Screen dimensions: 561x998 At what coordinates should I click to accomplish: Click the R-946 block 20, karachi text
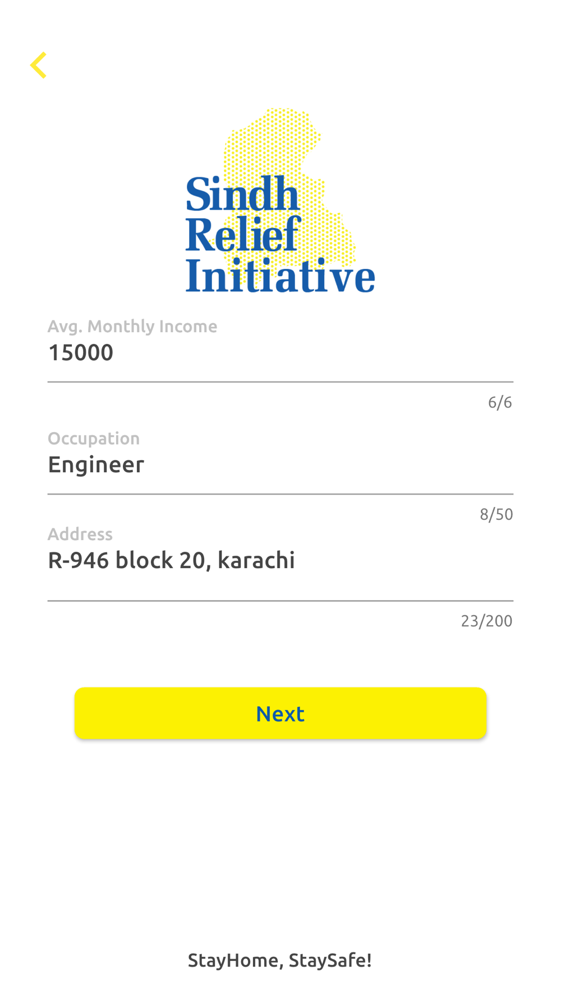coord(171,560)
